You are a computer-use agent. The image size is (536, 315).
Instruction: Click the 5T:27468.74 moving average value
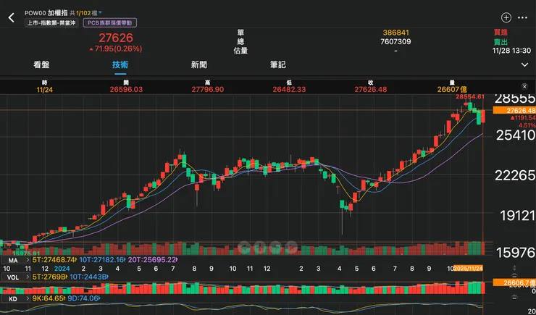click(54, 260)
